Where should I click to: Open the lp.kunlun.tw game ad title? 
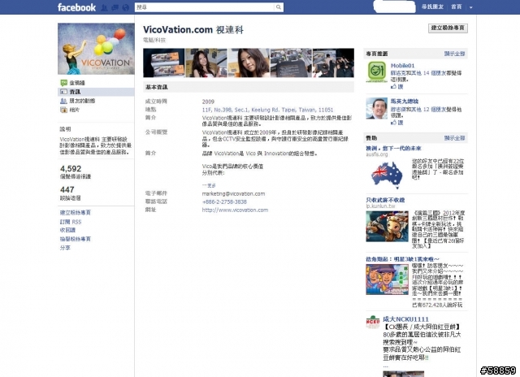click(385, 200)
